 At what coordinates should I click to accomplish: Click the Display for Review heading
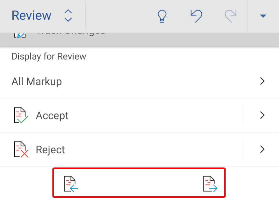tap(49, 57)
